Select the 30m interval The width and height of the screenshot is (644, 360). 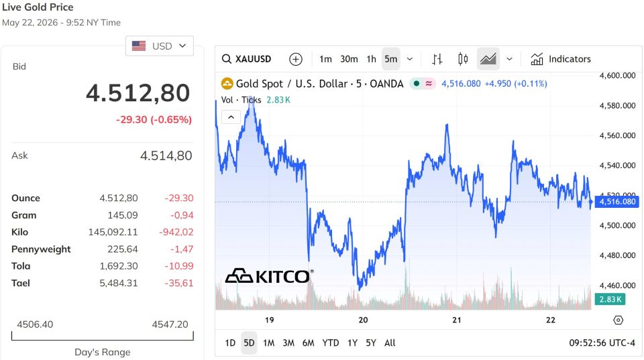pos(349,59)
